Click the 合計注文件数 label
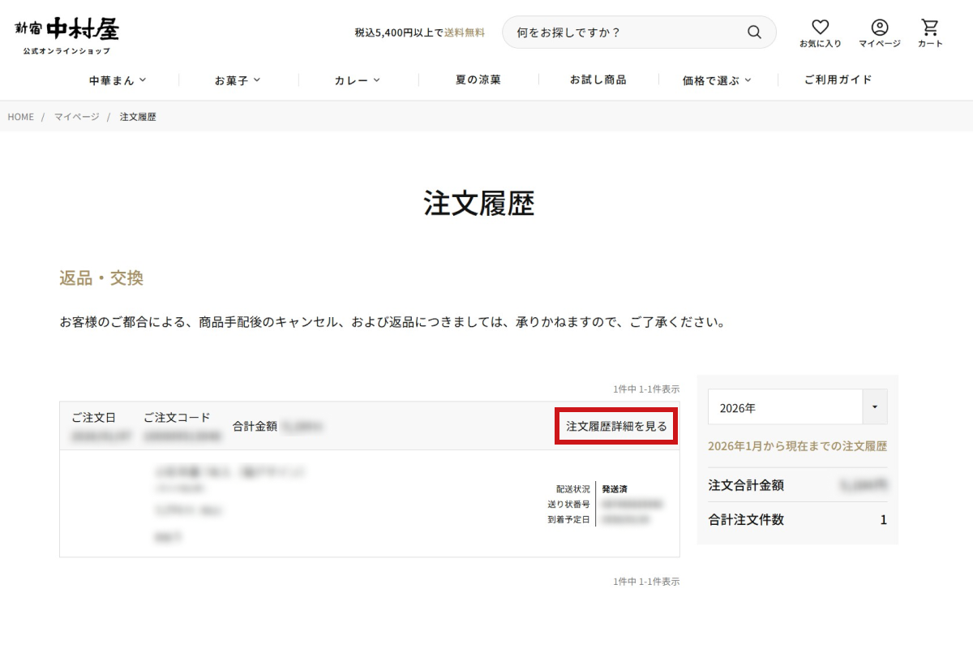Screen dimensions: 973x649 [746, 519]
